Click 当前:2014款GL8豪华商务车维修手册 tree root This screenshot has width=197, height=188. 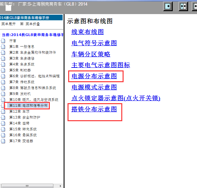[33, 35]
